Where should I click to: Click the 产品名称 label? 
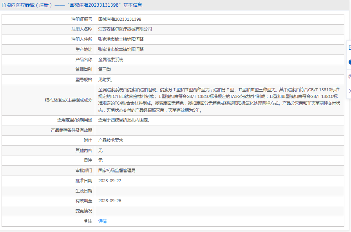point(84,60)
